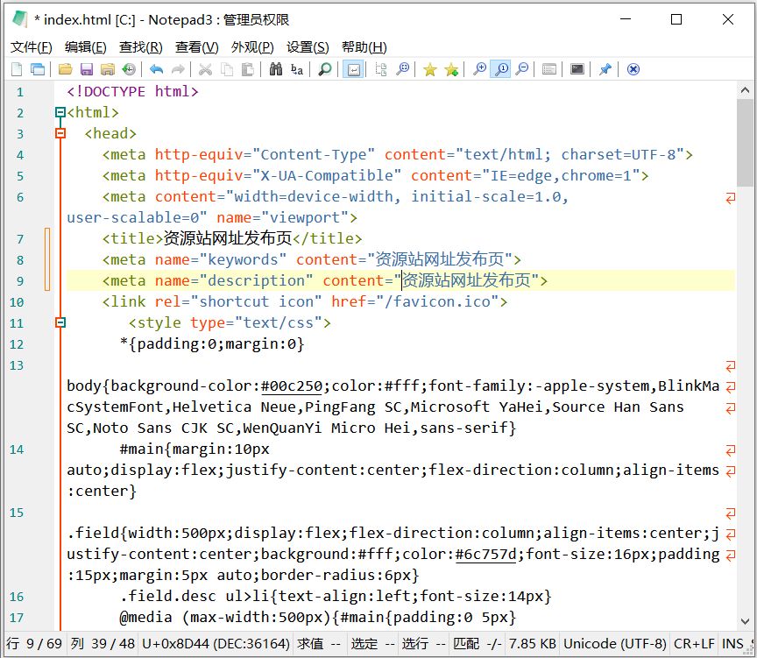Open the 帮助(H) menu
Viewport: 757px width, 658px height.
click(x=364, y=47)
